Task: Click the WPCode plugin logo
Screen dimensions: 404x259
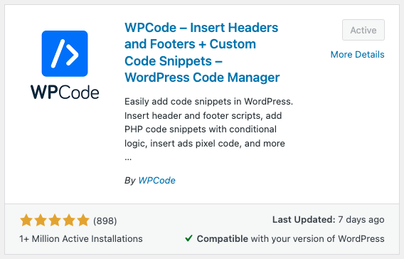Action: click(x=65, y=65)
